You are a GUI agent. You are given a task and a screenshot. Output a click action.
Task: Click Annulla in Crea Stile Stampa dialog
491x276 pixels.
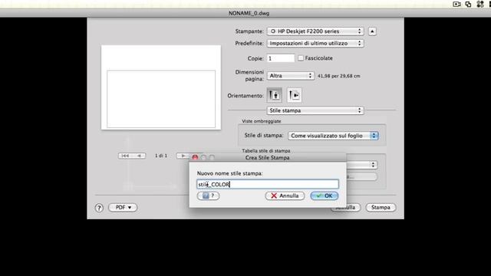point(285,195)
